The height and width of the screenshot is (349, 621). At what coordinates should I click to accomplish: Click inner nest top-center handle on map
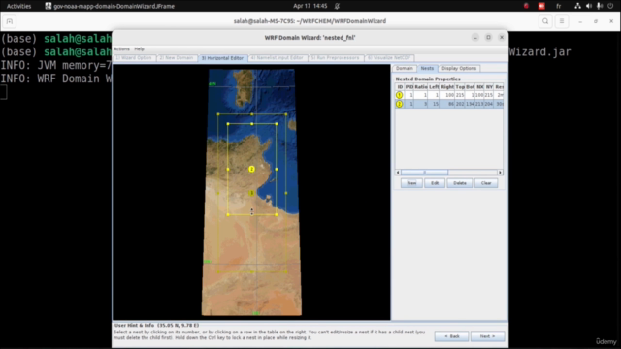[x=252, y=124]
